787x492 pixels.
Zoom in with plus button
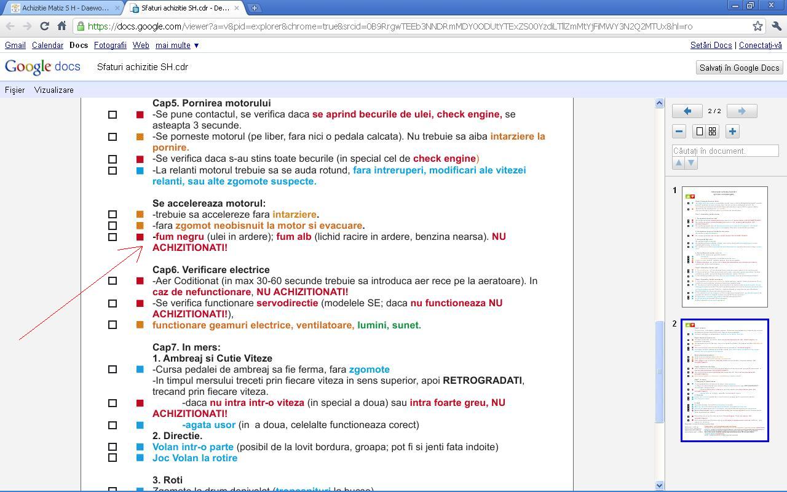tap(732, 131)
